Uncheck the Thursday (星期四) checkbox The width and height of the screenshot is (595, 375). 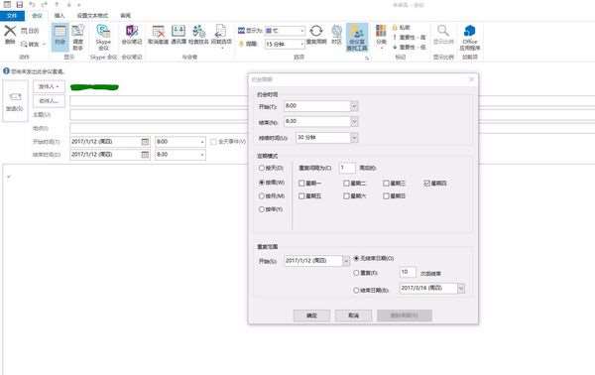pos(426,184)
